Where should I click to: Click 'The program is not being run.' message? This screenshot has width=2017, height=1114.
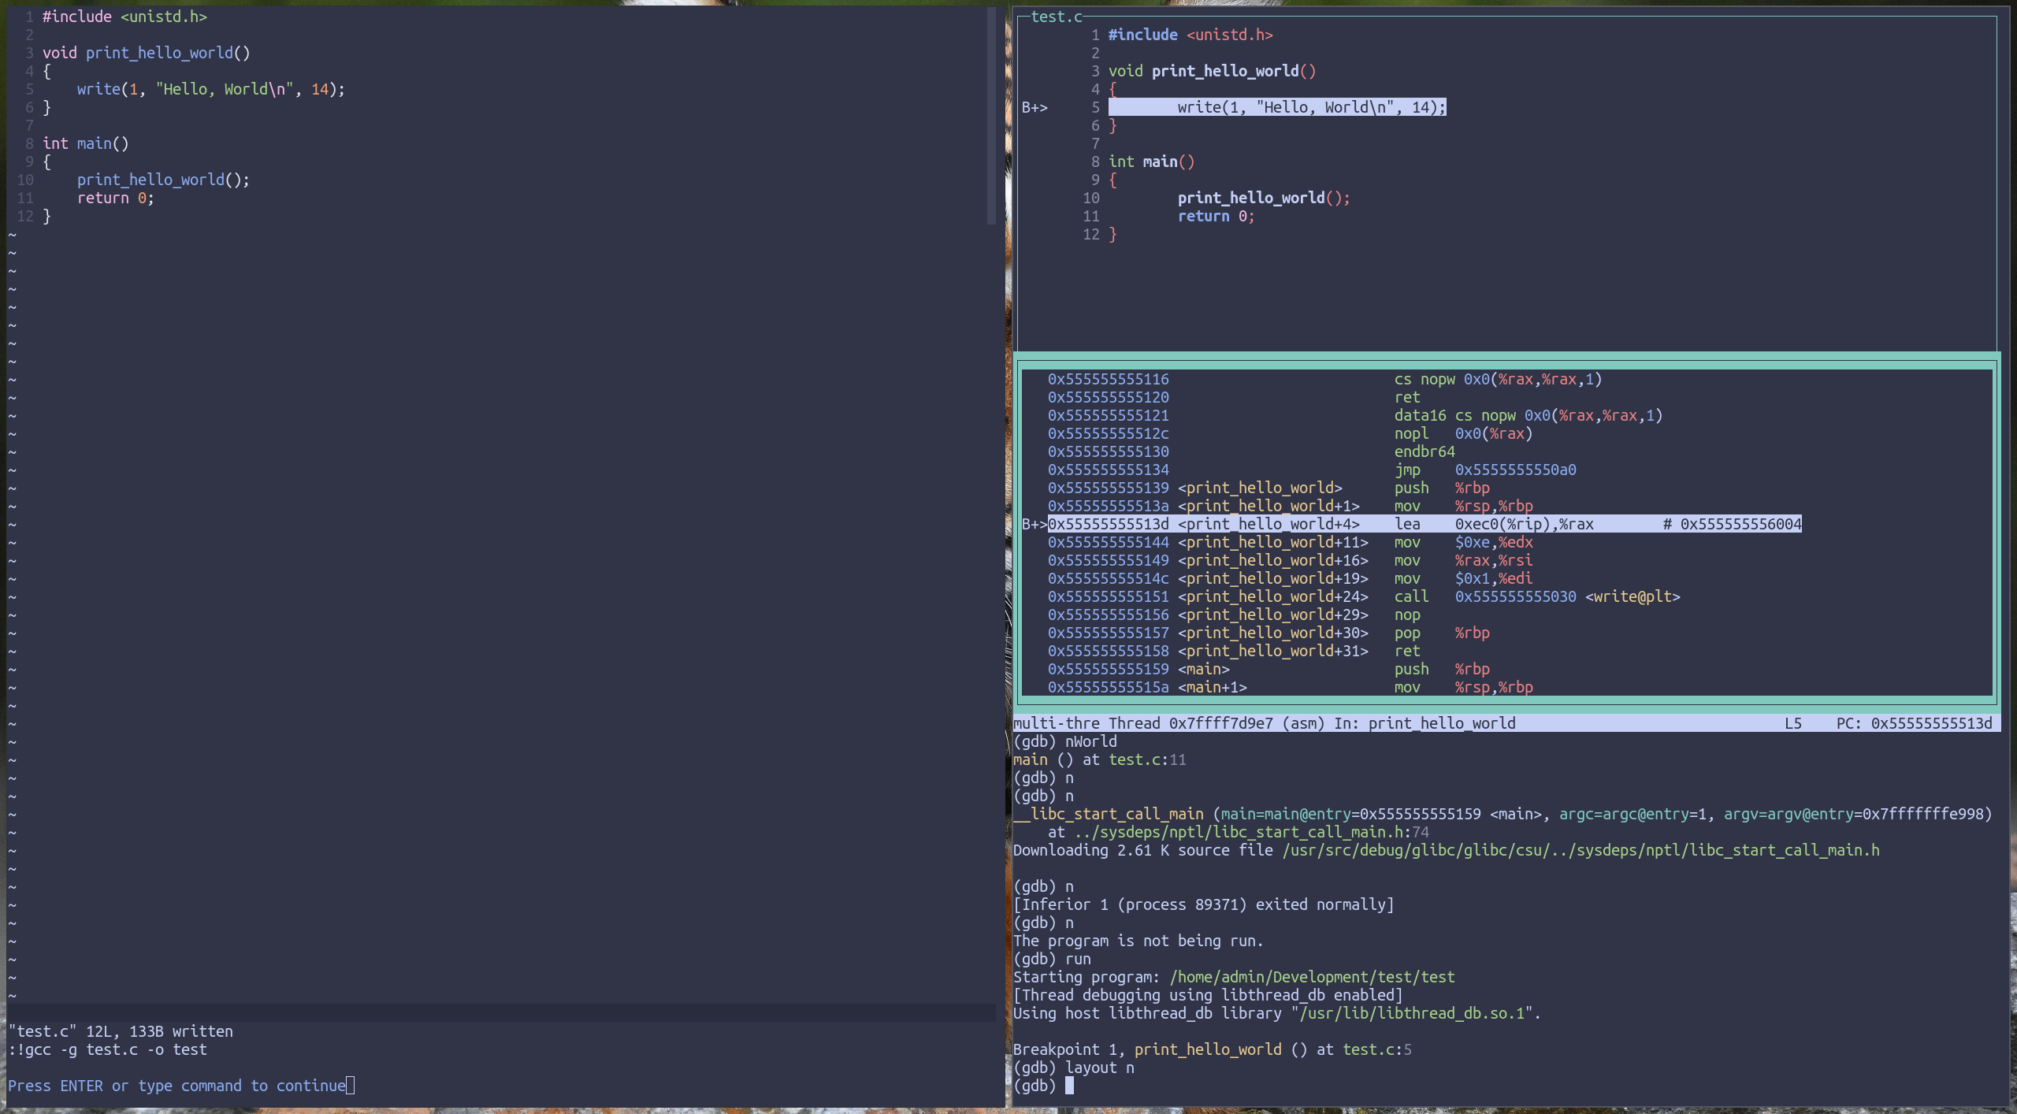(x=1139, y=941)
